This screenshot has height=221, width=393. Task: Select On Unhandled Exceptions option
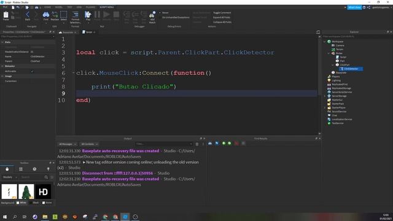176,17
